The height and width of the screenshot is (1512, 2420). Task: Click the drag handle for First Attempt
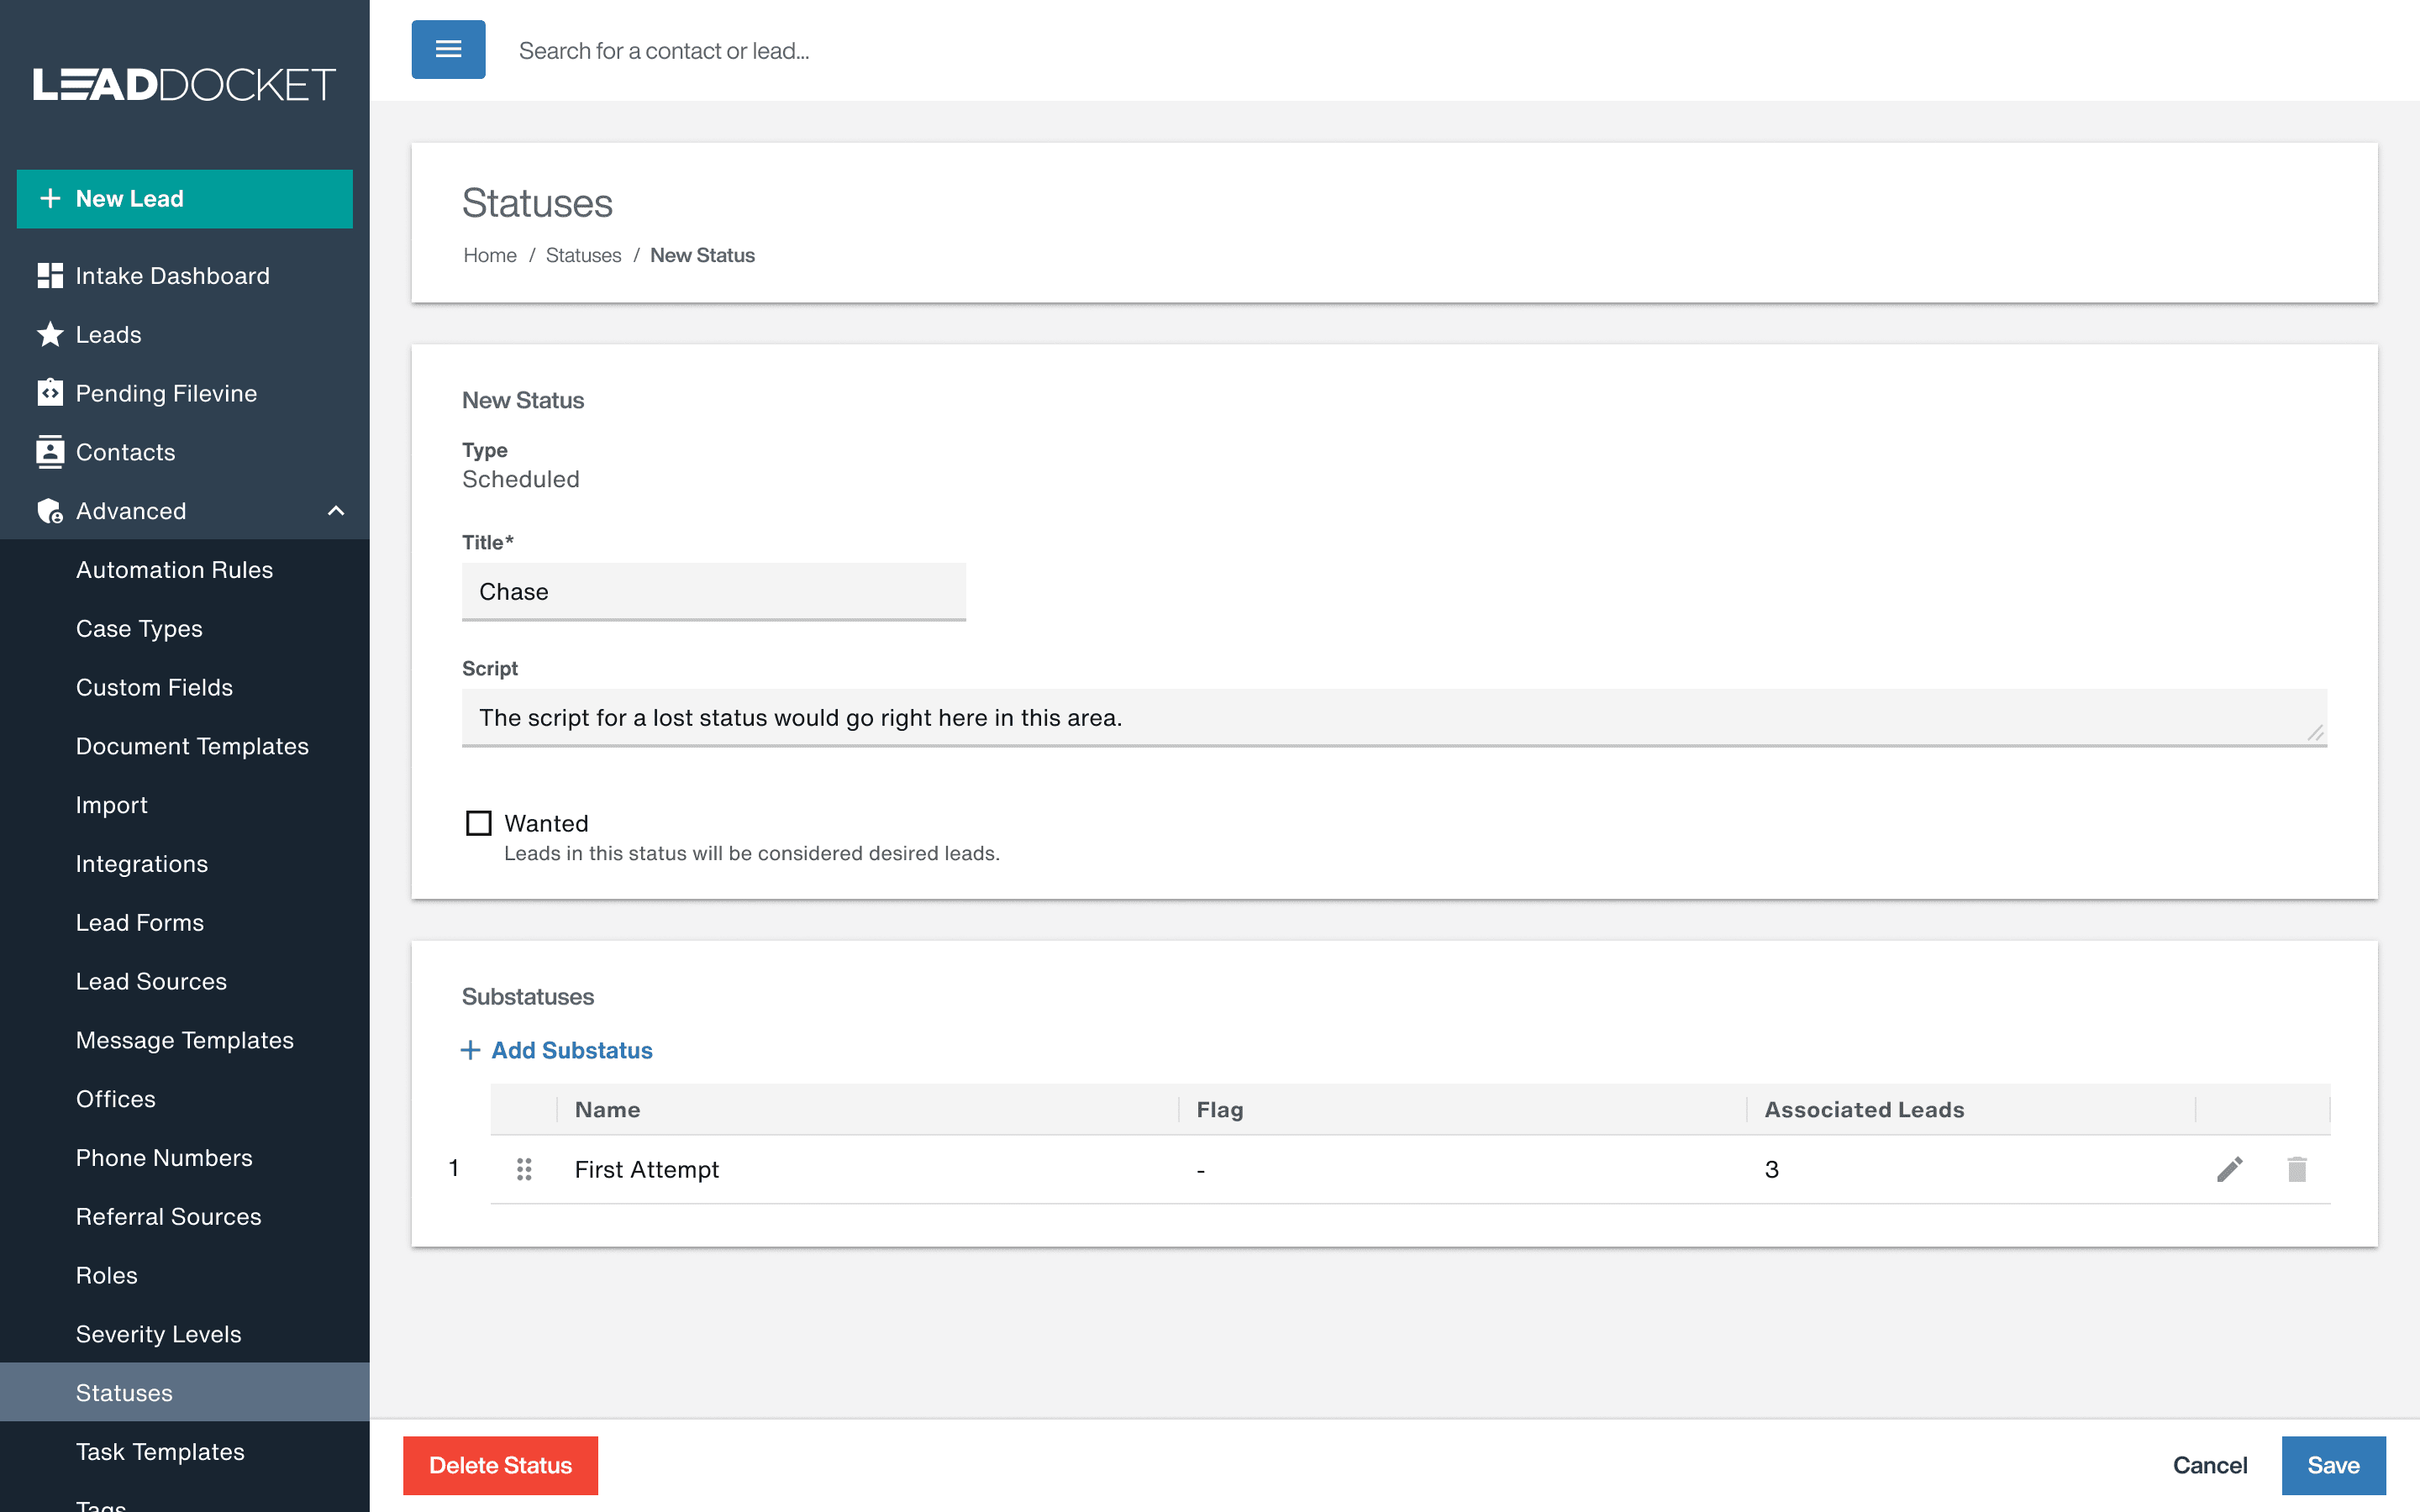[x=524, y=1169]
